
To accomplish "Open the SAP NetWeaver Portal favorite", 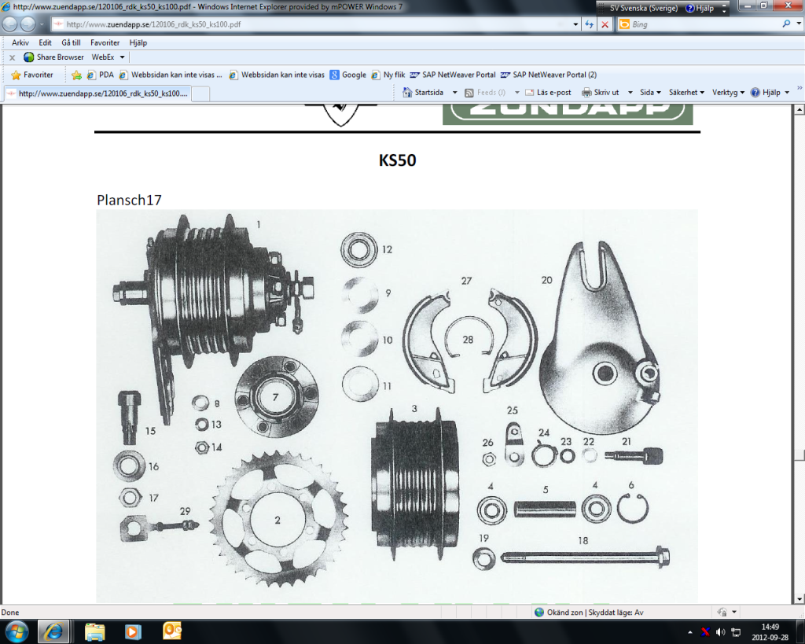I will pyautogui.click(x=453, y=75).
